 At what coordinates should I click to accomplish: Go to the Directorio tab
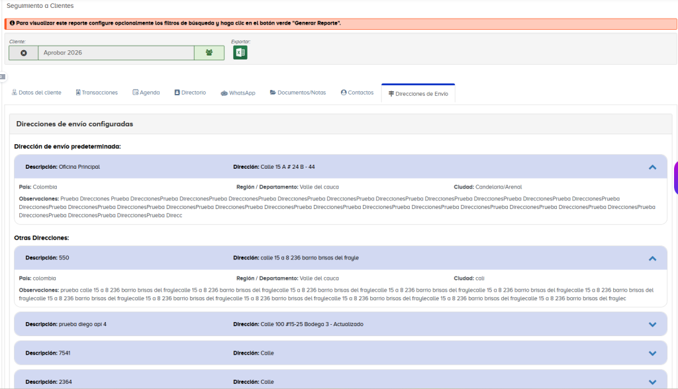(190, 93)
